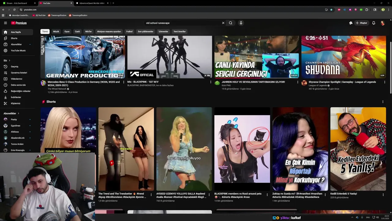This screenshot has width=392, height=221.
Task: Play the Kedili Evlerdeki 5 Yanlış short
Action: click(x=358, y=149)
